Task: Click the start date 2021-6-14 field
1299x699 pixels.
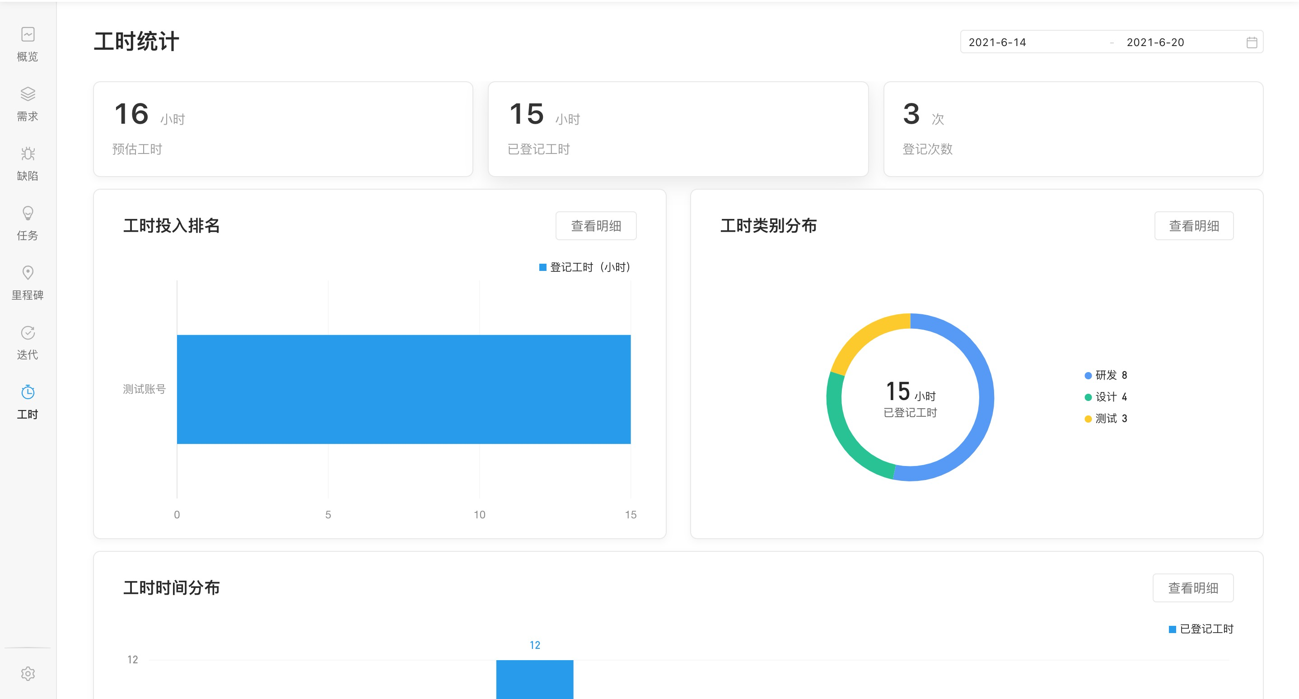Action: pos(1034,42)
